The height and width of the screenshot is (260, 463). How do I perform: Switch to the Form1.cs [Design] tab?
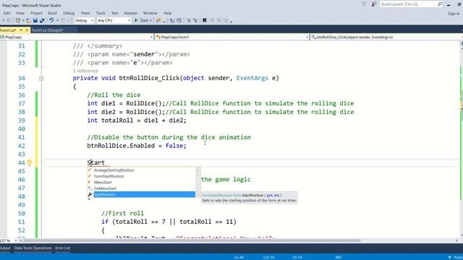coord(47,30)
